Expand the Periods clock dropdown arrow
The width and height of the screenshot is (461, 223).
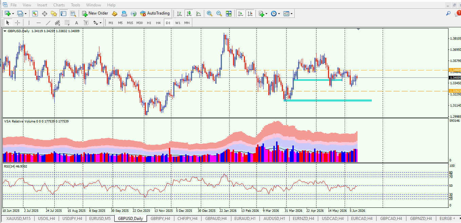coord(279,14)
